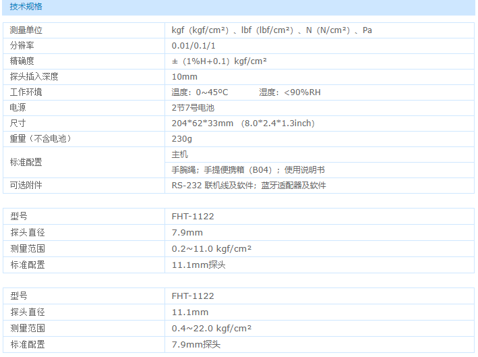
Task: Click the 温度：0~45ºC text
Action: [200, 92]
